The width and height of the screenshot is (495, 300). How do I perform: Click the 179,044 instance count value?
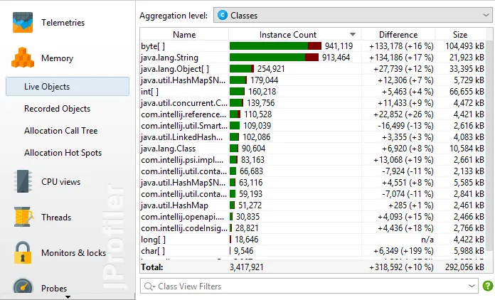point(265,80)
